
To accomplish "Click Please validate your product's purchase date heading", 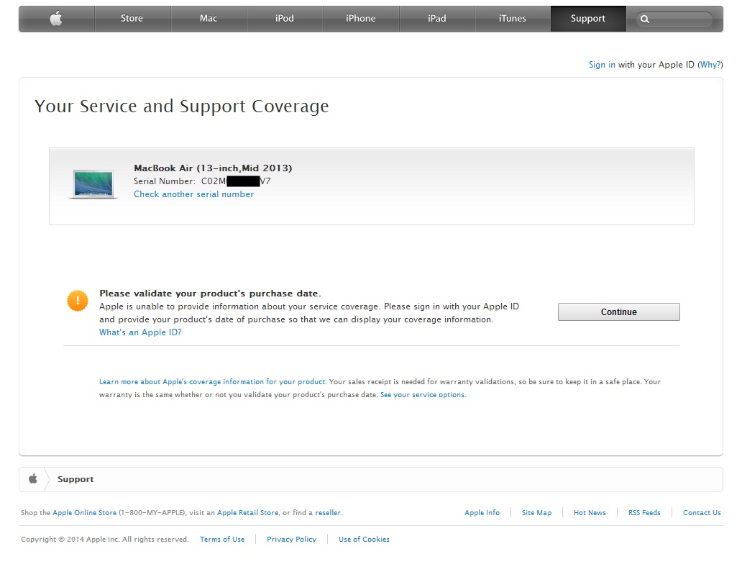I will [x=210, y=294].
